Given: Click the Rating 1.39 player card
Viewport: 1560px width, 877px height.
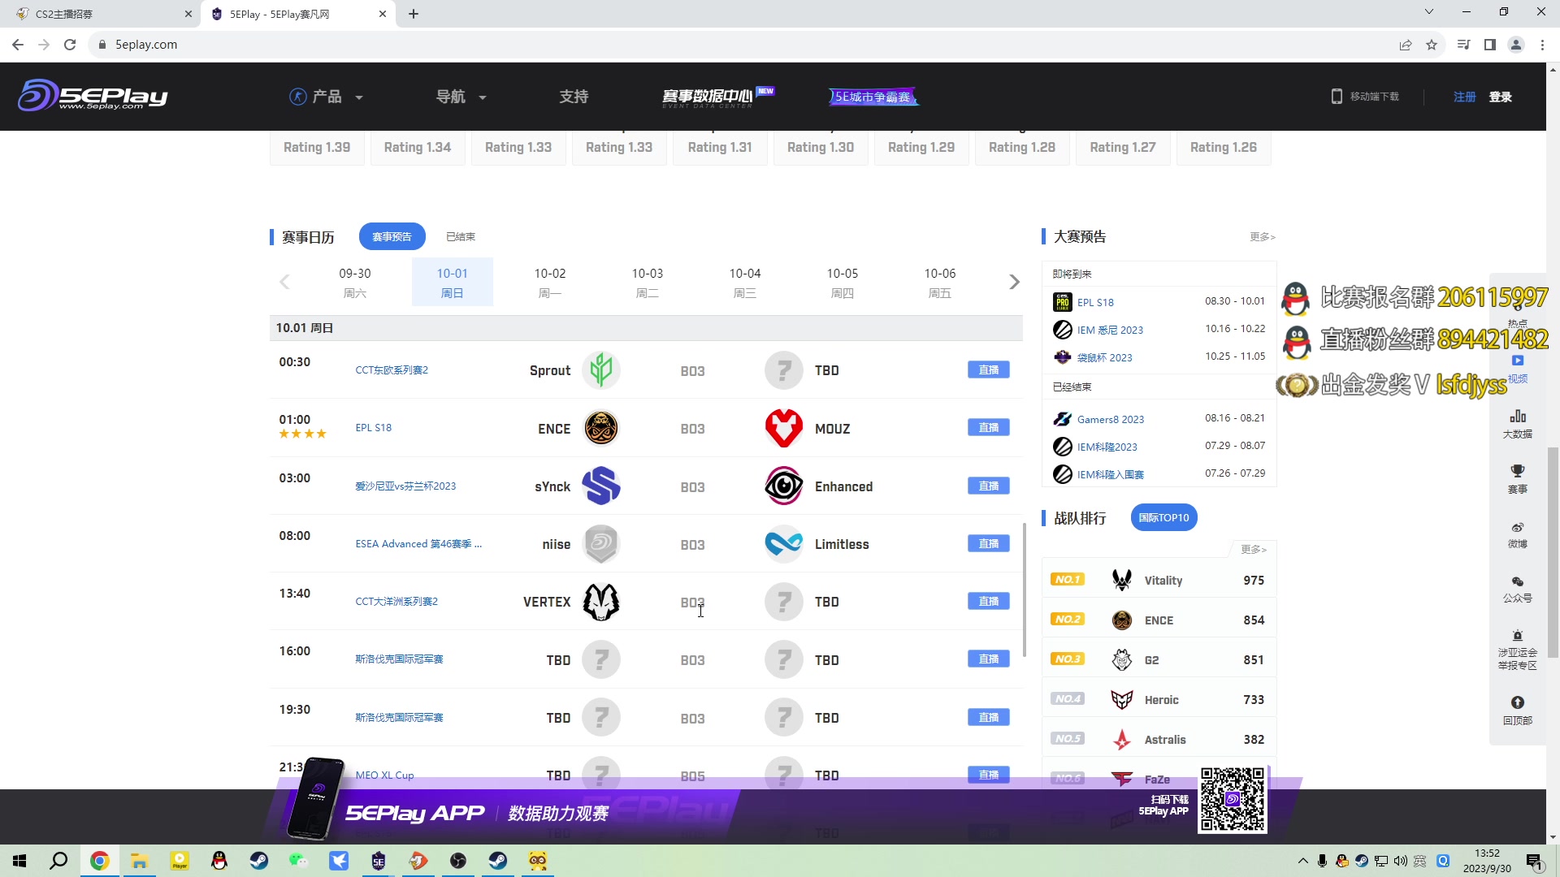Looking at the screenshot, I should (317, 147).
